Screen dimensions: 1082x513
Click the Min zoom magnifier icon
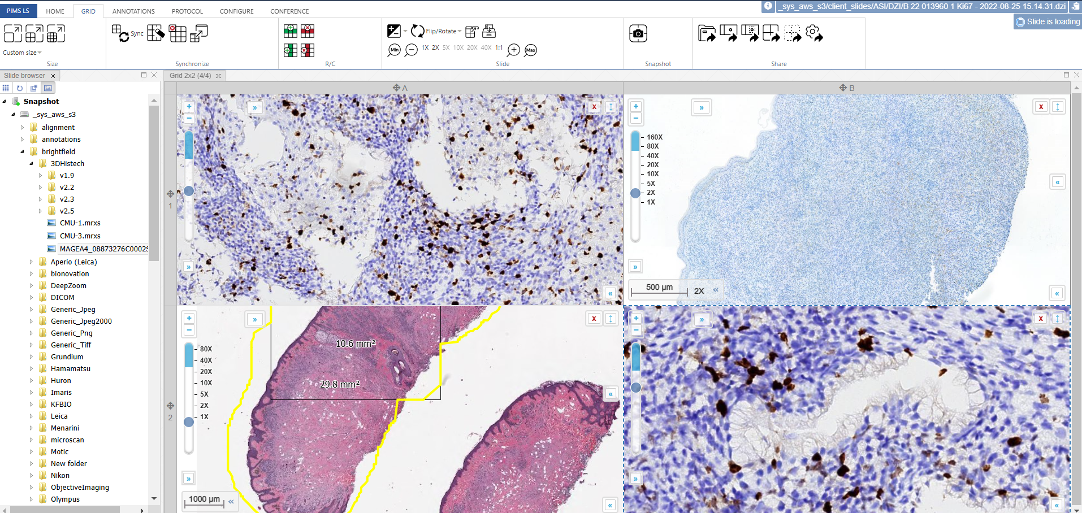[x=394, y=50]
